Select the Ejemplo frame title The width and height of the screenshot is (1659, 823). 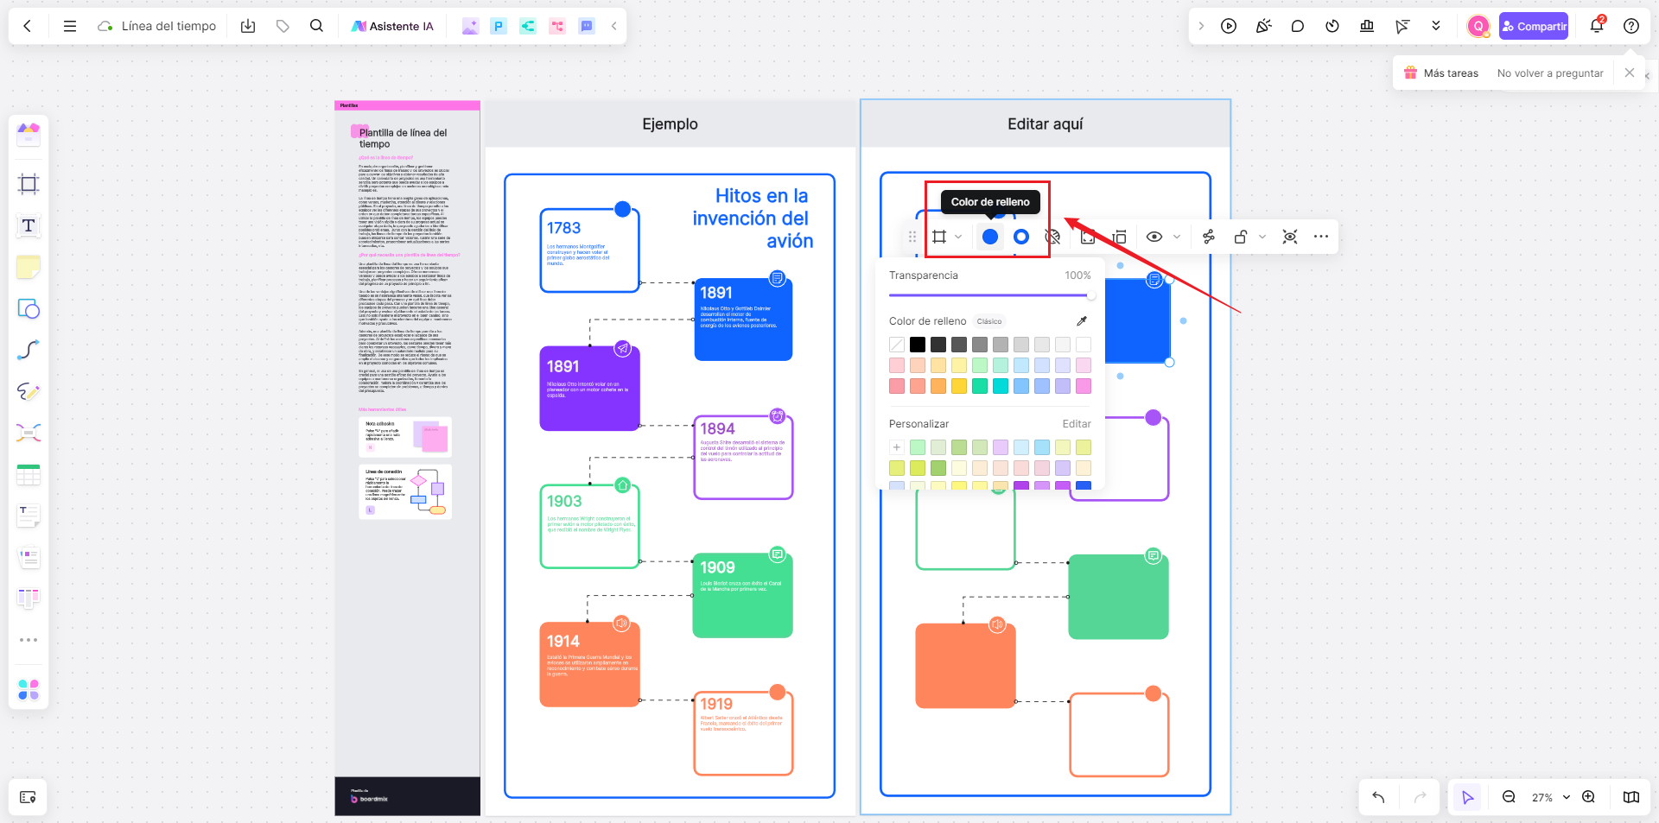tap(670, 124)
